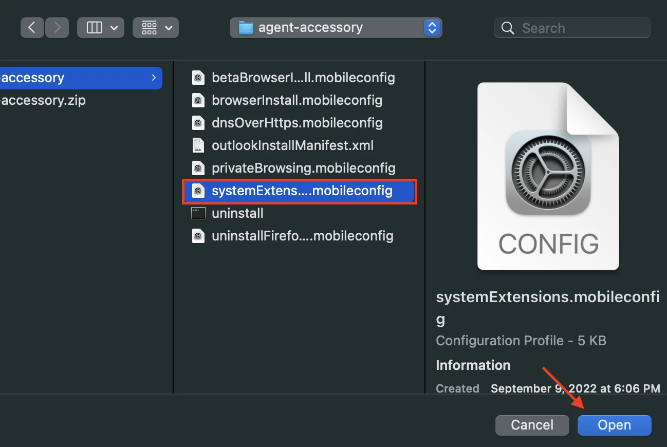Select the betaBrowserI...ll.mobileconfig file name
The width and height of the screenshot is (667, 447).
pos(303,78)
